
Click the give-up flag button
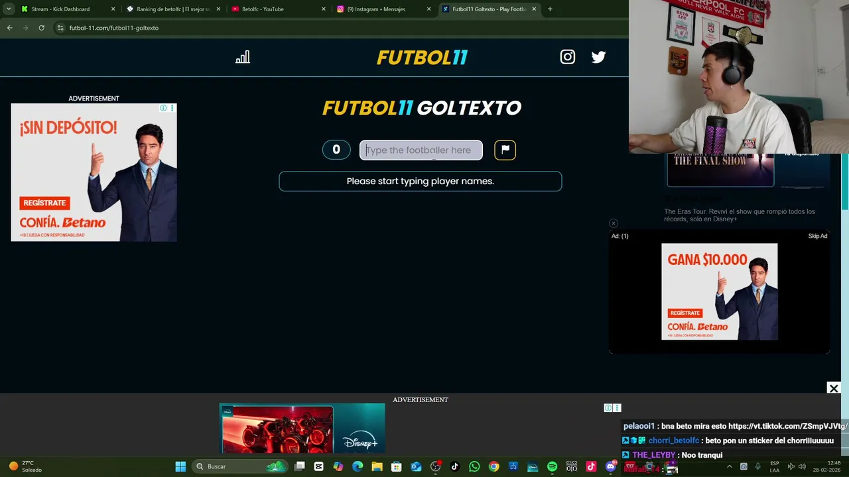click(x=505, y=150)
